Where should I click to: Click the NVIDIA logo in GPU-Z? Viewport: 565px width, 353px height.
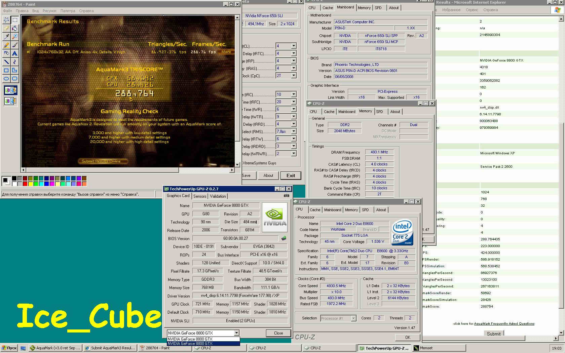tap(275, 217)
